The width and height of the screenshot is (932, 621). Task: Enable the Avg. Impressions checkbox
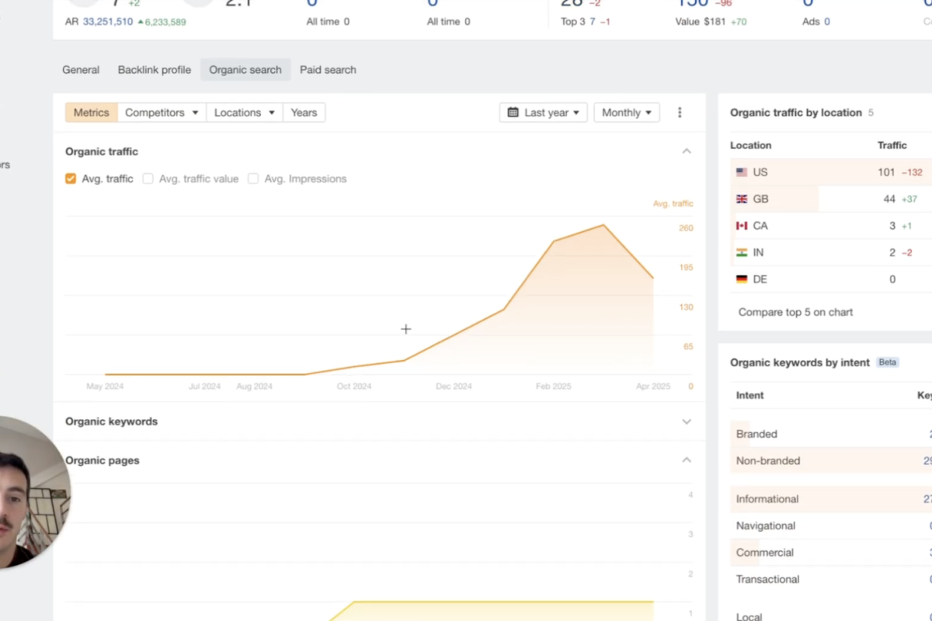tap(253, 179)
